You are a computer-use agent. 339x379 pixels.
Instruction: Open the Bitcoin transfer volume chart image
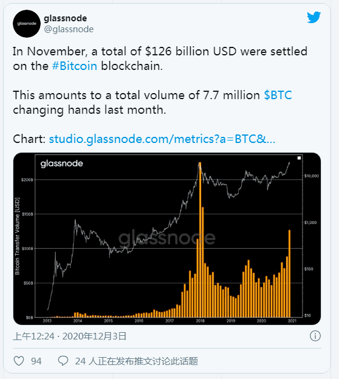[167, 238]
